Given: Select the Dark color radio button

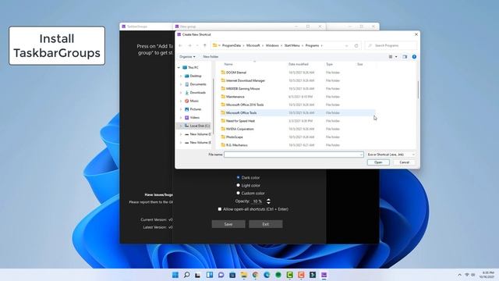Looking at the screenshot, I should coord(238,177).
